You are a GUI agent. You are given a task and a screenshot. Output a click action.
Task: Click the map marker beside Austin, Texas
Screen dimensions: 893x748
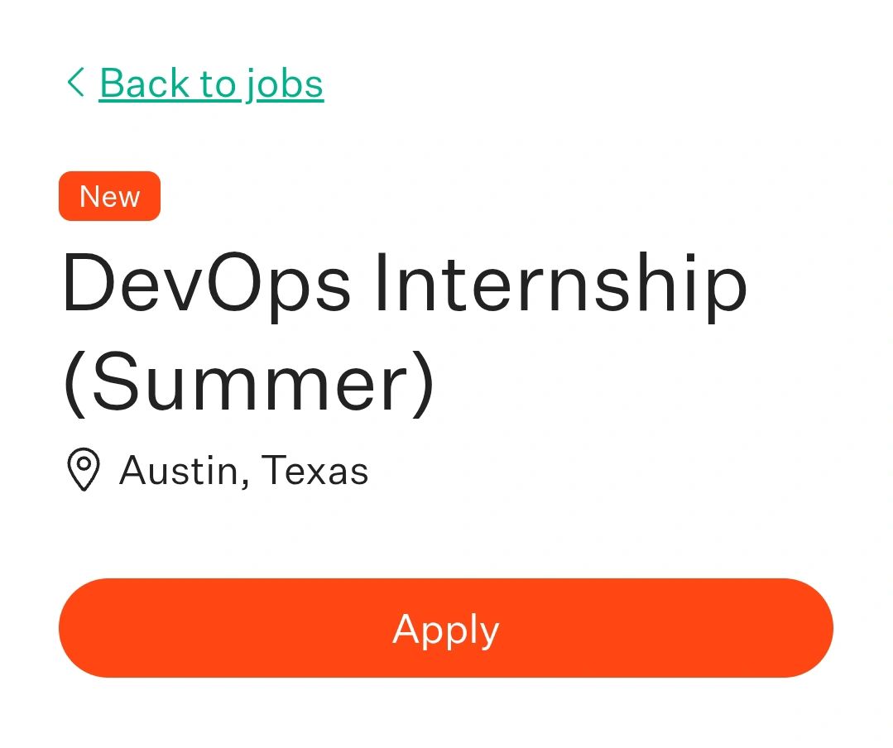point(83,470)
